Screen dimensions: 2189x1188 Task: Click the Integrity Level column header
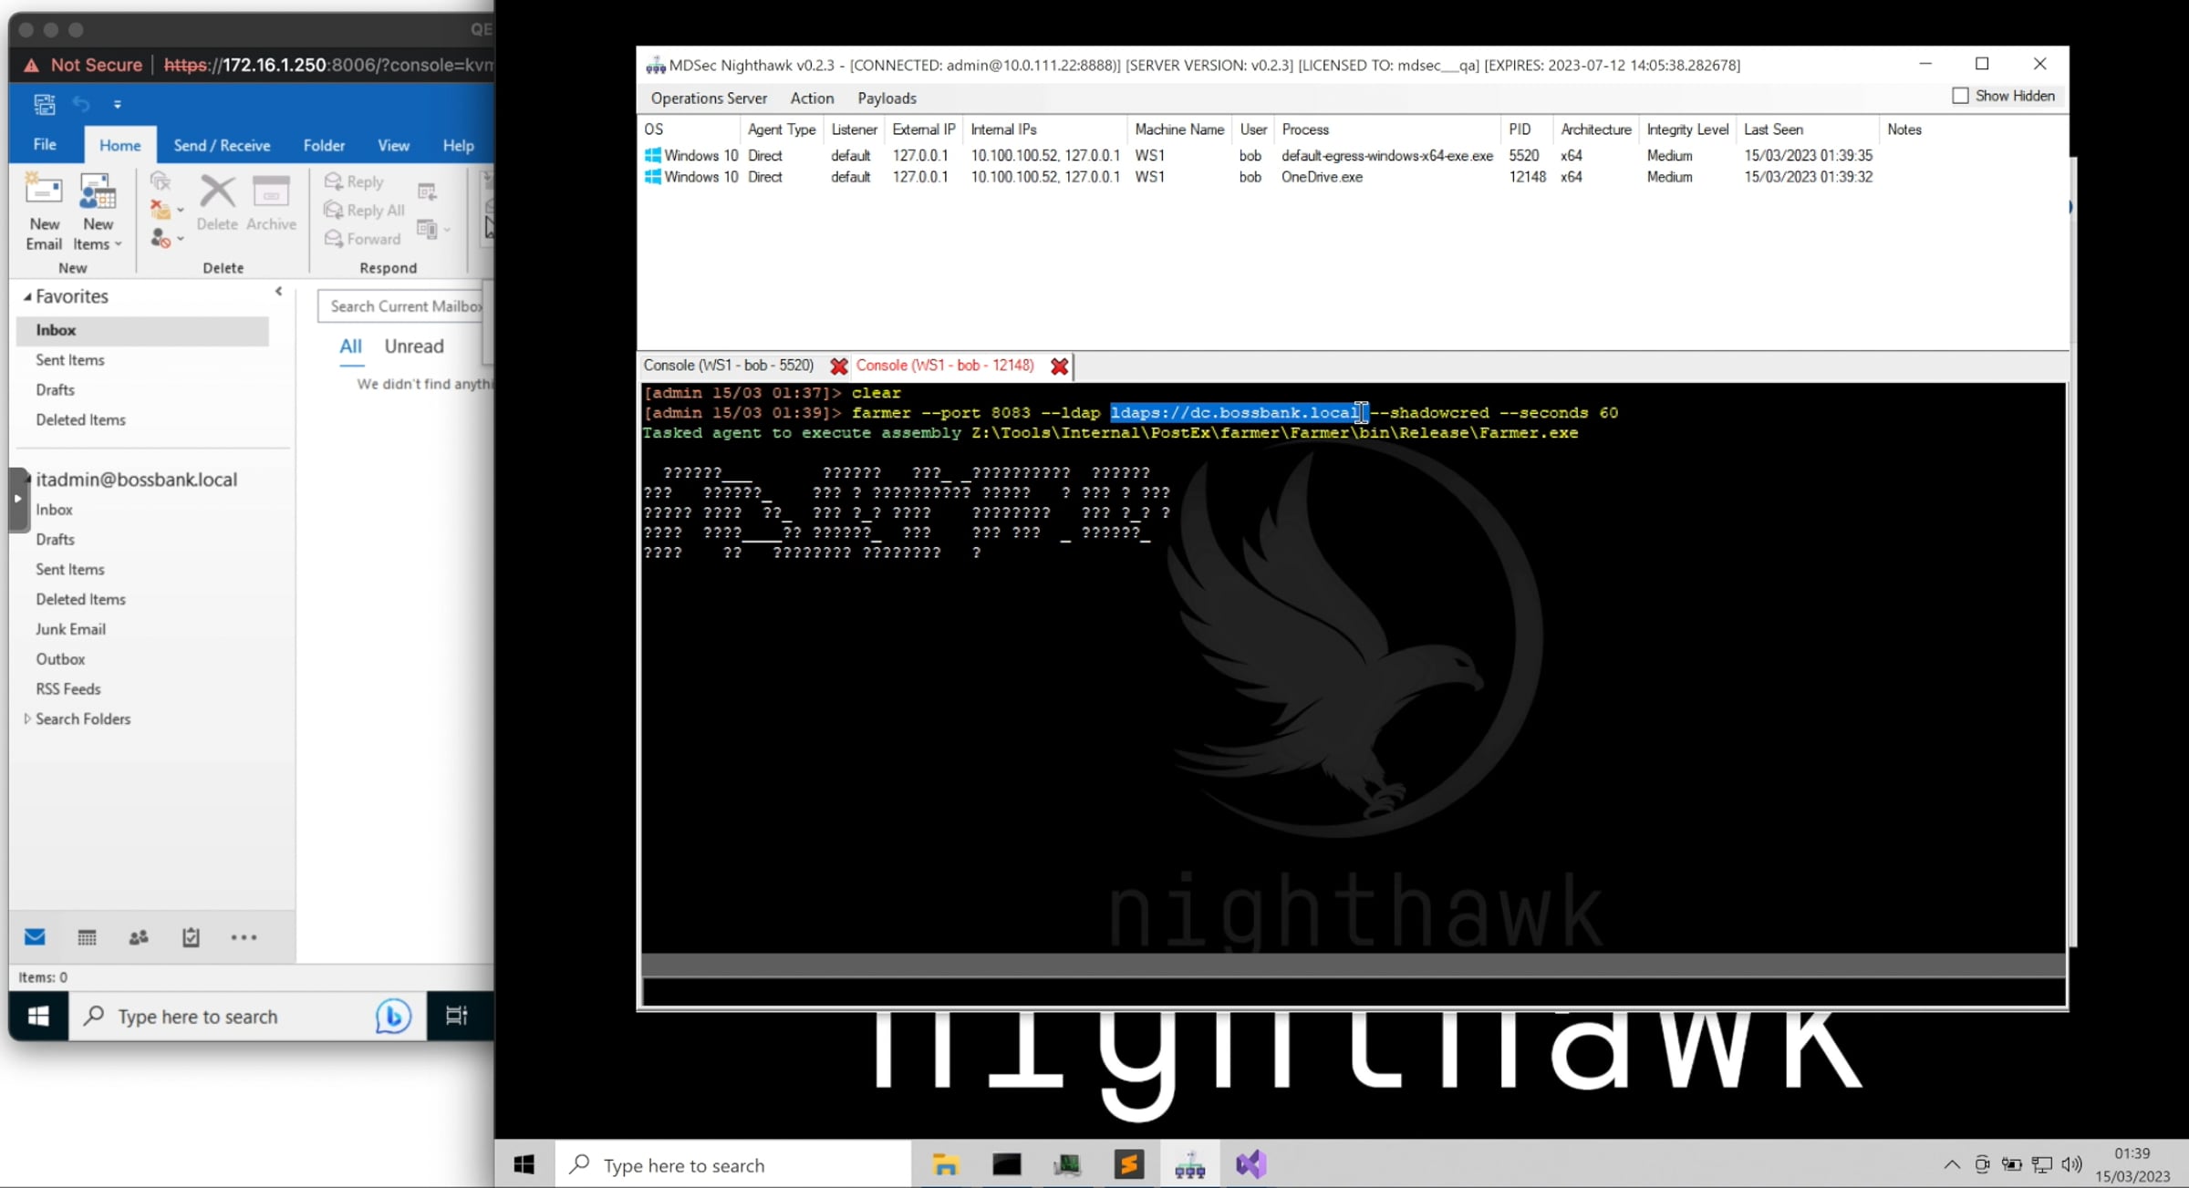pos(1687,129)
